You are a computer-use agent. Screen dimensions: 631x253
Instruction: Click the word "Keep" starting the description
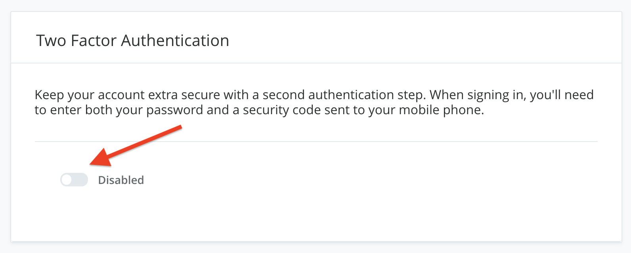pos(50,95)
